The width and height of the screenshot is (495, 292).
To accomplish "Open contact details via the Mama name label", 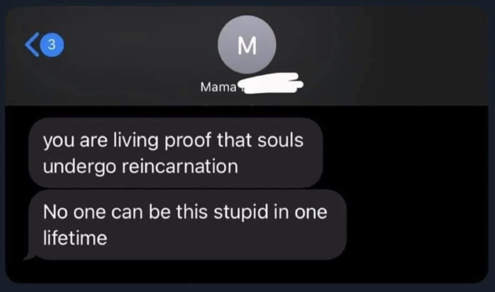I will (218, 87).
